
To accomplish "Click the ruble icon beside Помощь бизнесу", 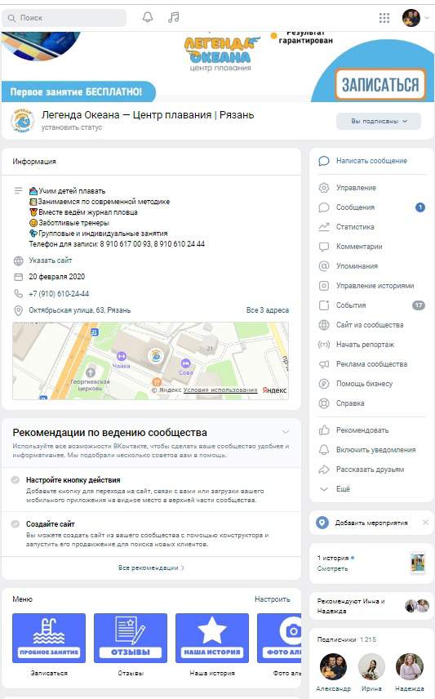I will tap(324, 384).
